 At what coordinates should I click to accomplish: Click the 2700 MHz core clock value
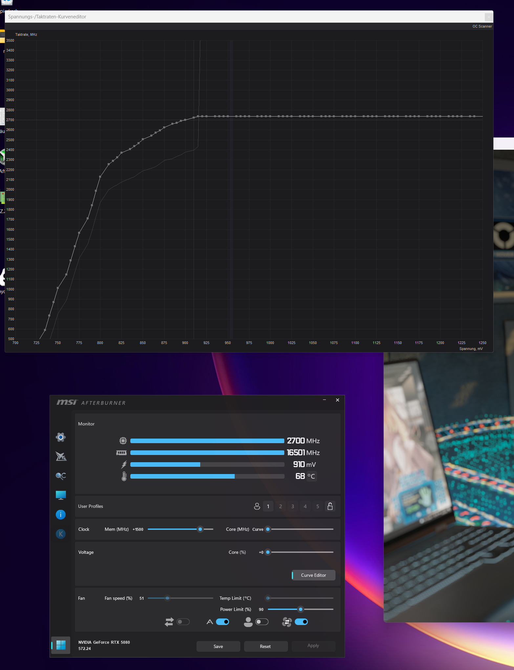point(296,441)
